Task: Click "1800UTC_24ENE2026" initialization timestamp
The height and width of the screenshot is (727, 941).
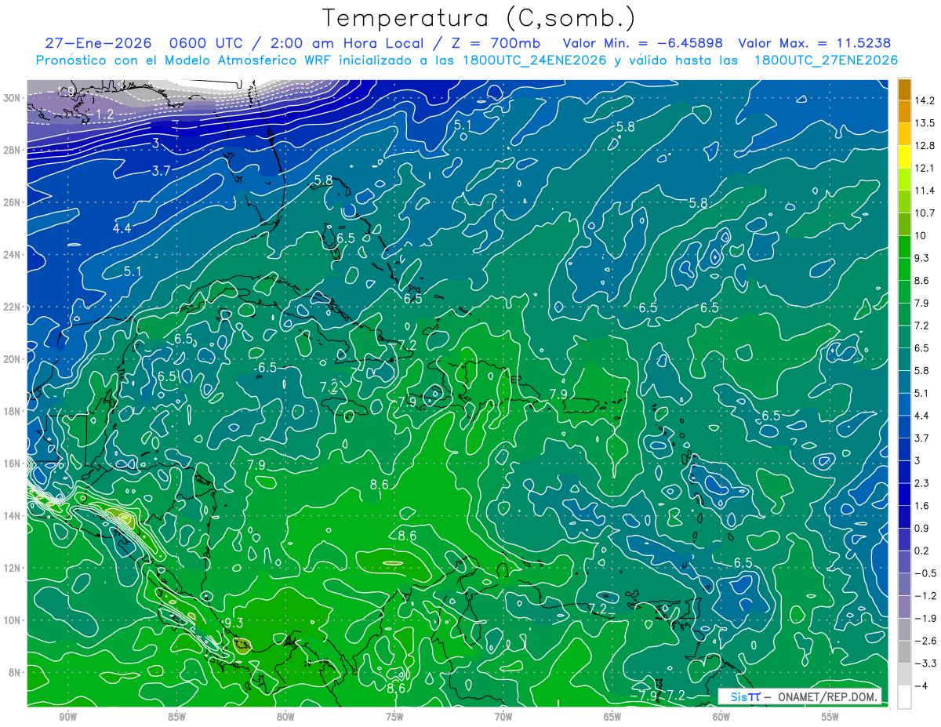Action: [x=534, y=60]
